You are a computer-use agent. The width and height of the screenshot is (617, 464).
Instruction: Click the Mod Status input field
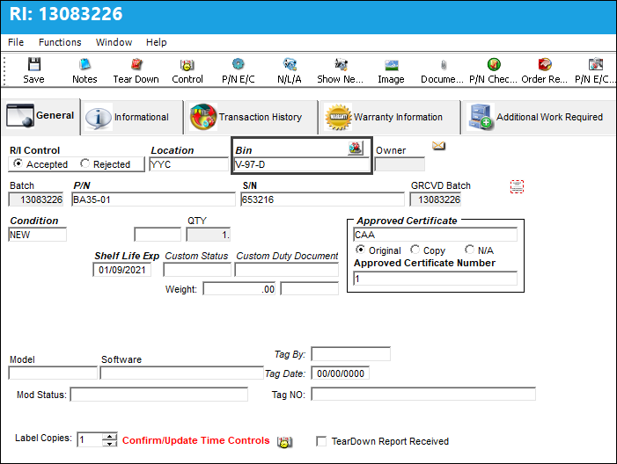pyautogui.click(x=159, y=394)
